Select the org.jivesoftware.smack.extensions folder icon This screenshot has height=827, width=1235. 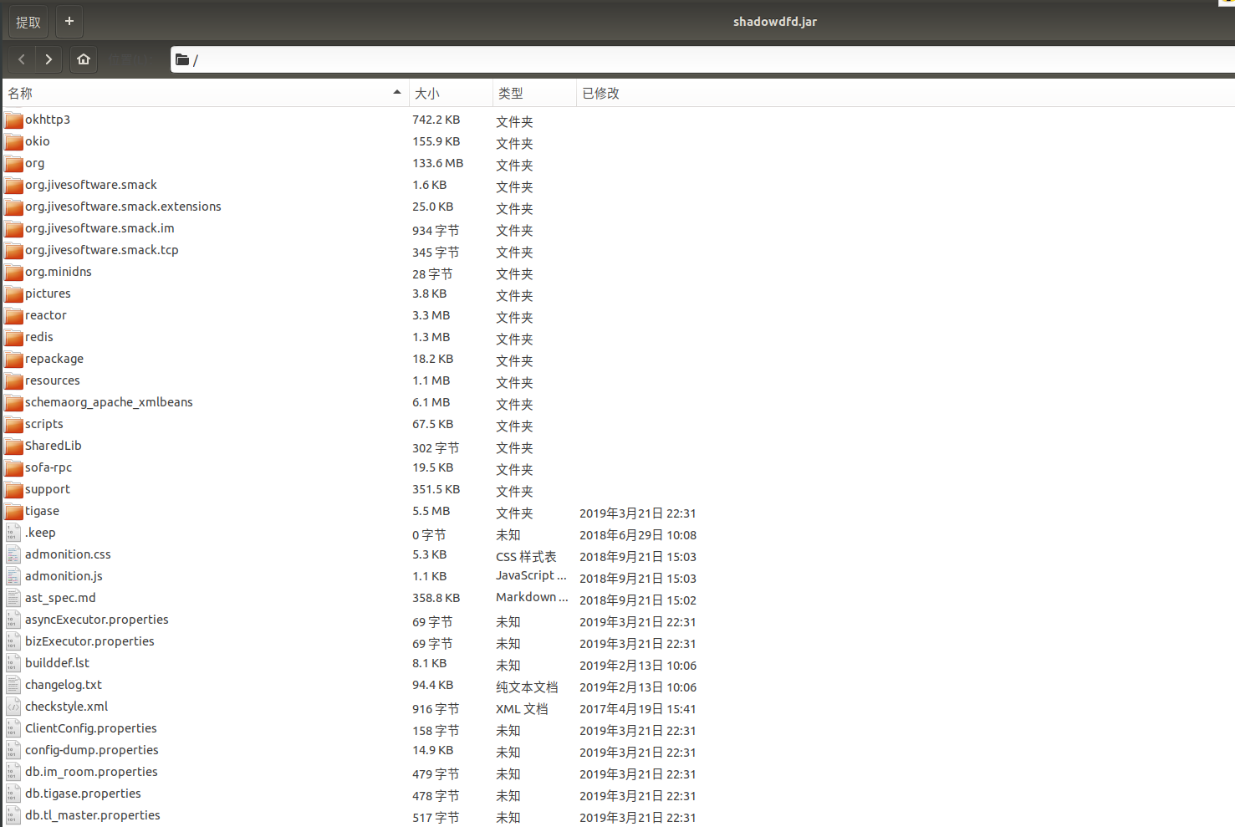[13, 207]
